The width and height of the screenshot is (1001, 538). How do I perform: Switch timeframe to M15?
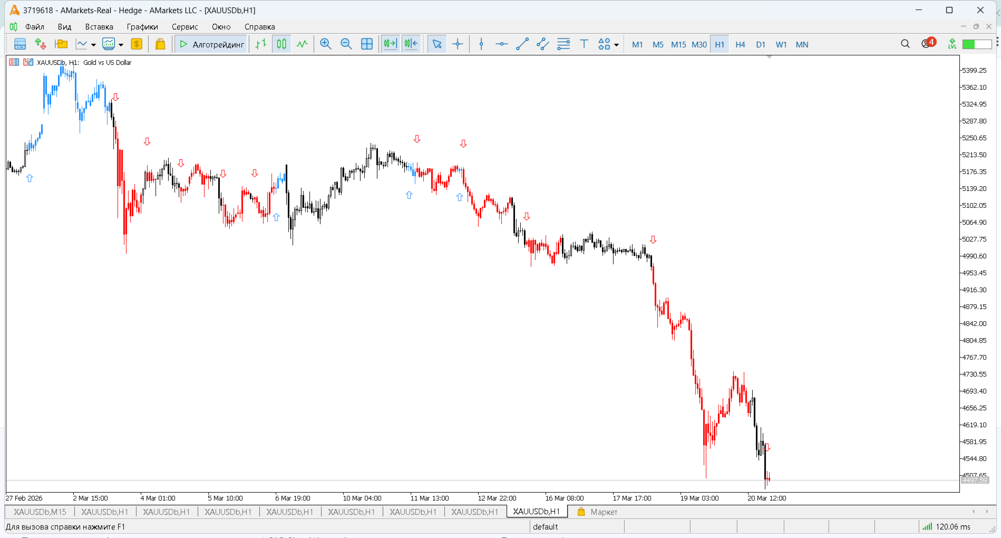[x=678, y=45]
